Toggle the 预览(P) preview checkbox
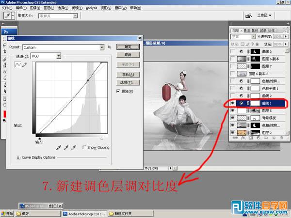Screen dimensions: 291x218 coord(118,91)
